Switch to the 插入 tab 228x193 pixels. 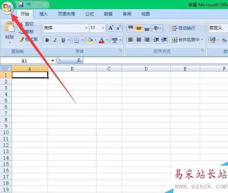click(x=43, y=14)
